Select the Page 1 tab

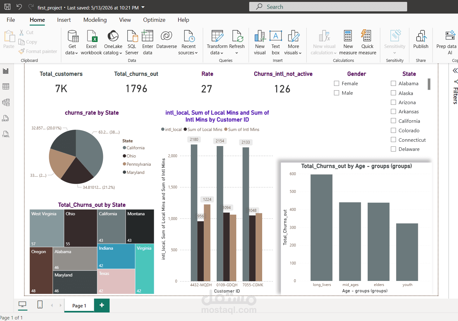(79, 306)
